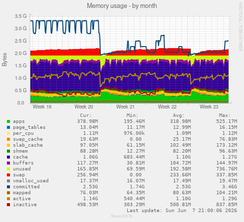This screenshot has height=222, width=244.
Task: Click the 'active' legend label
Action: [x=22, y=199]
